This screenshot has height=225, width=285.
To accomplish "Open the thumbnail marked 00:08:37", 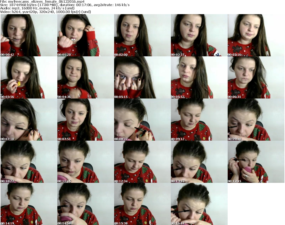I will pyautogui.click(x=142, y=120).
